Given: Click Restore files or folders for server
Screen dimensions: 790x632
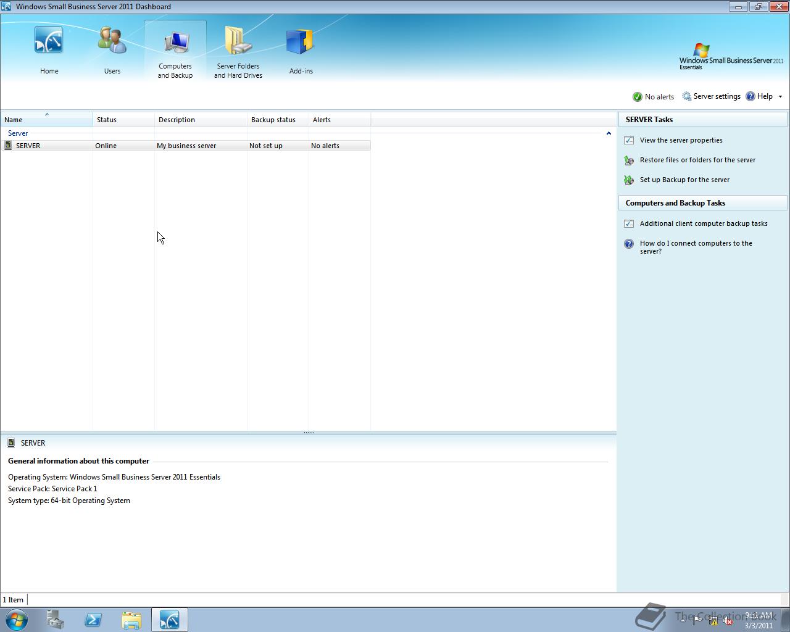Looking at the screenshot, I should (697, 160).
